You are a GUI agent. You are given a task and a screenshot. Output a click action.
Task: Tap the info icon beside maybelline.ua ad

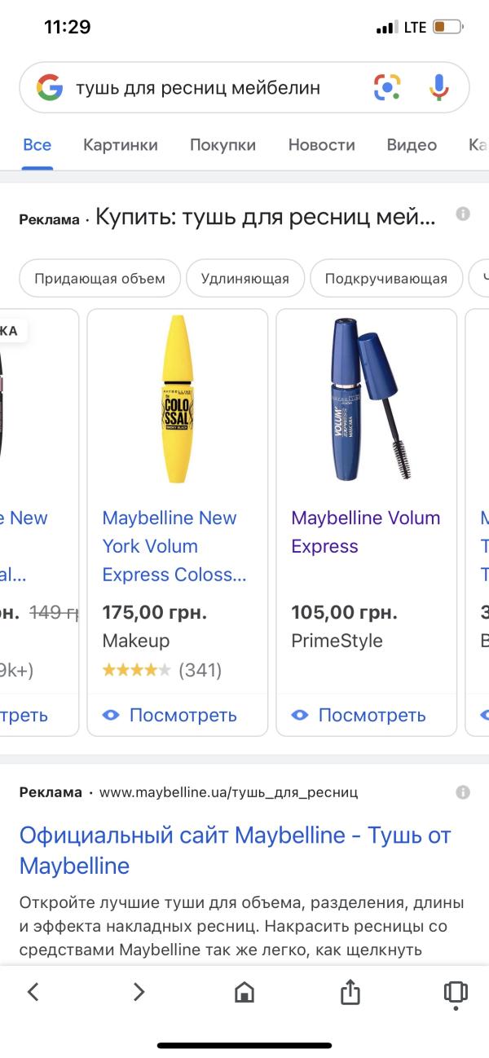463,792
